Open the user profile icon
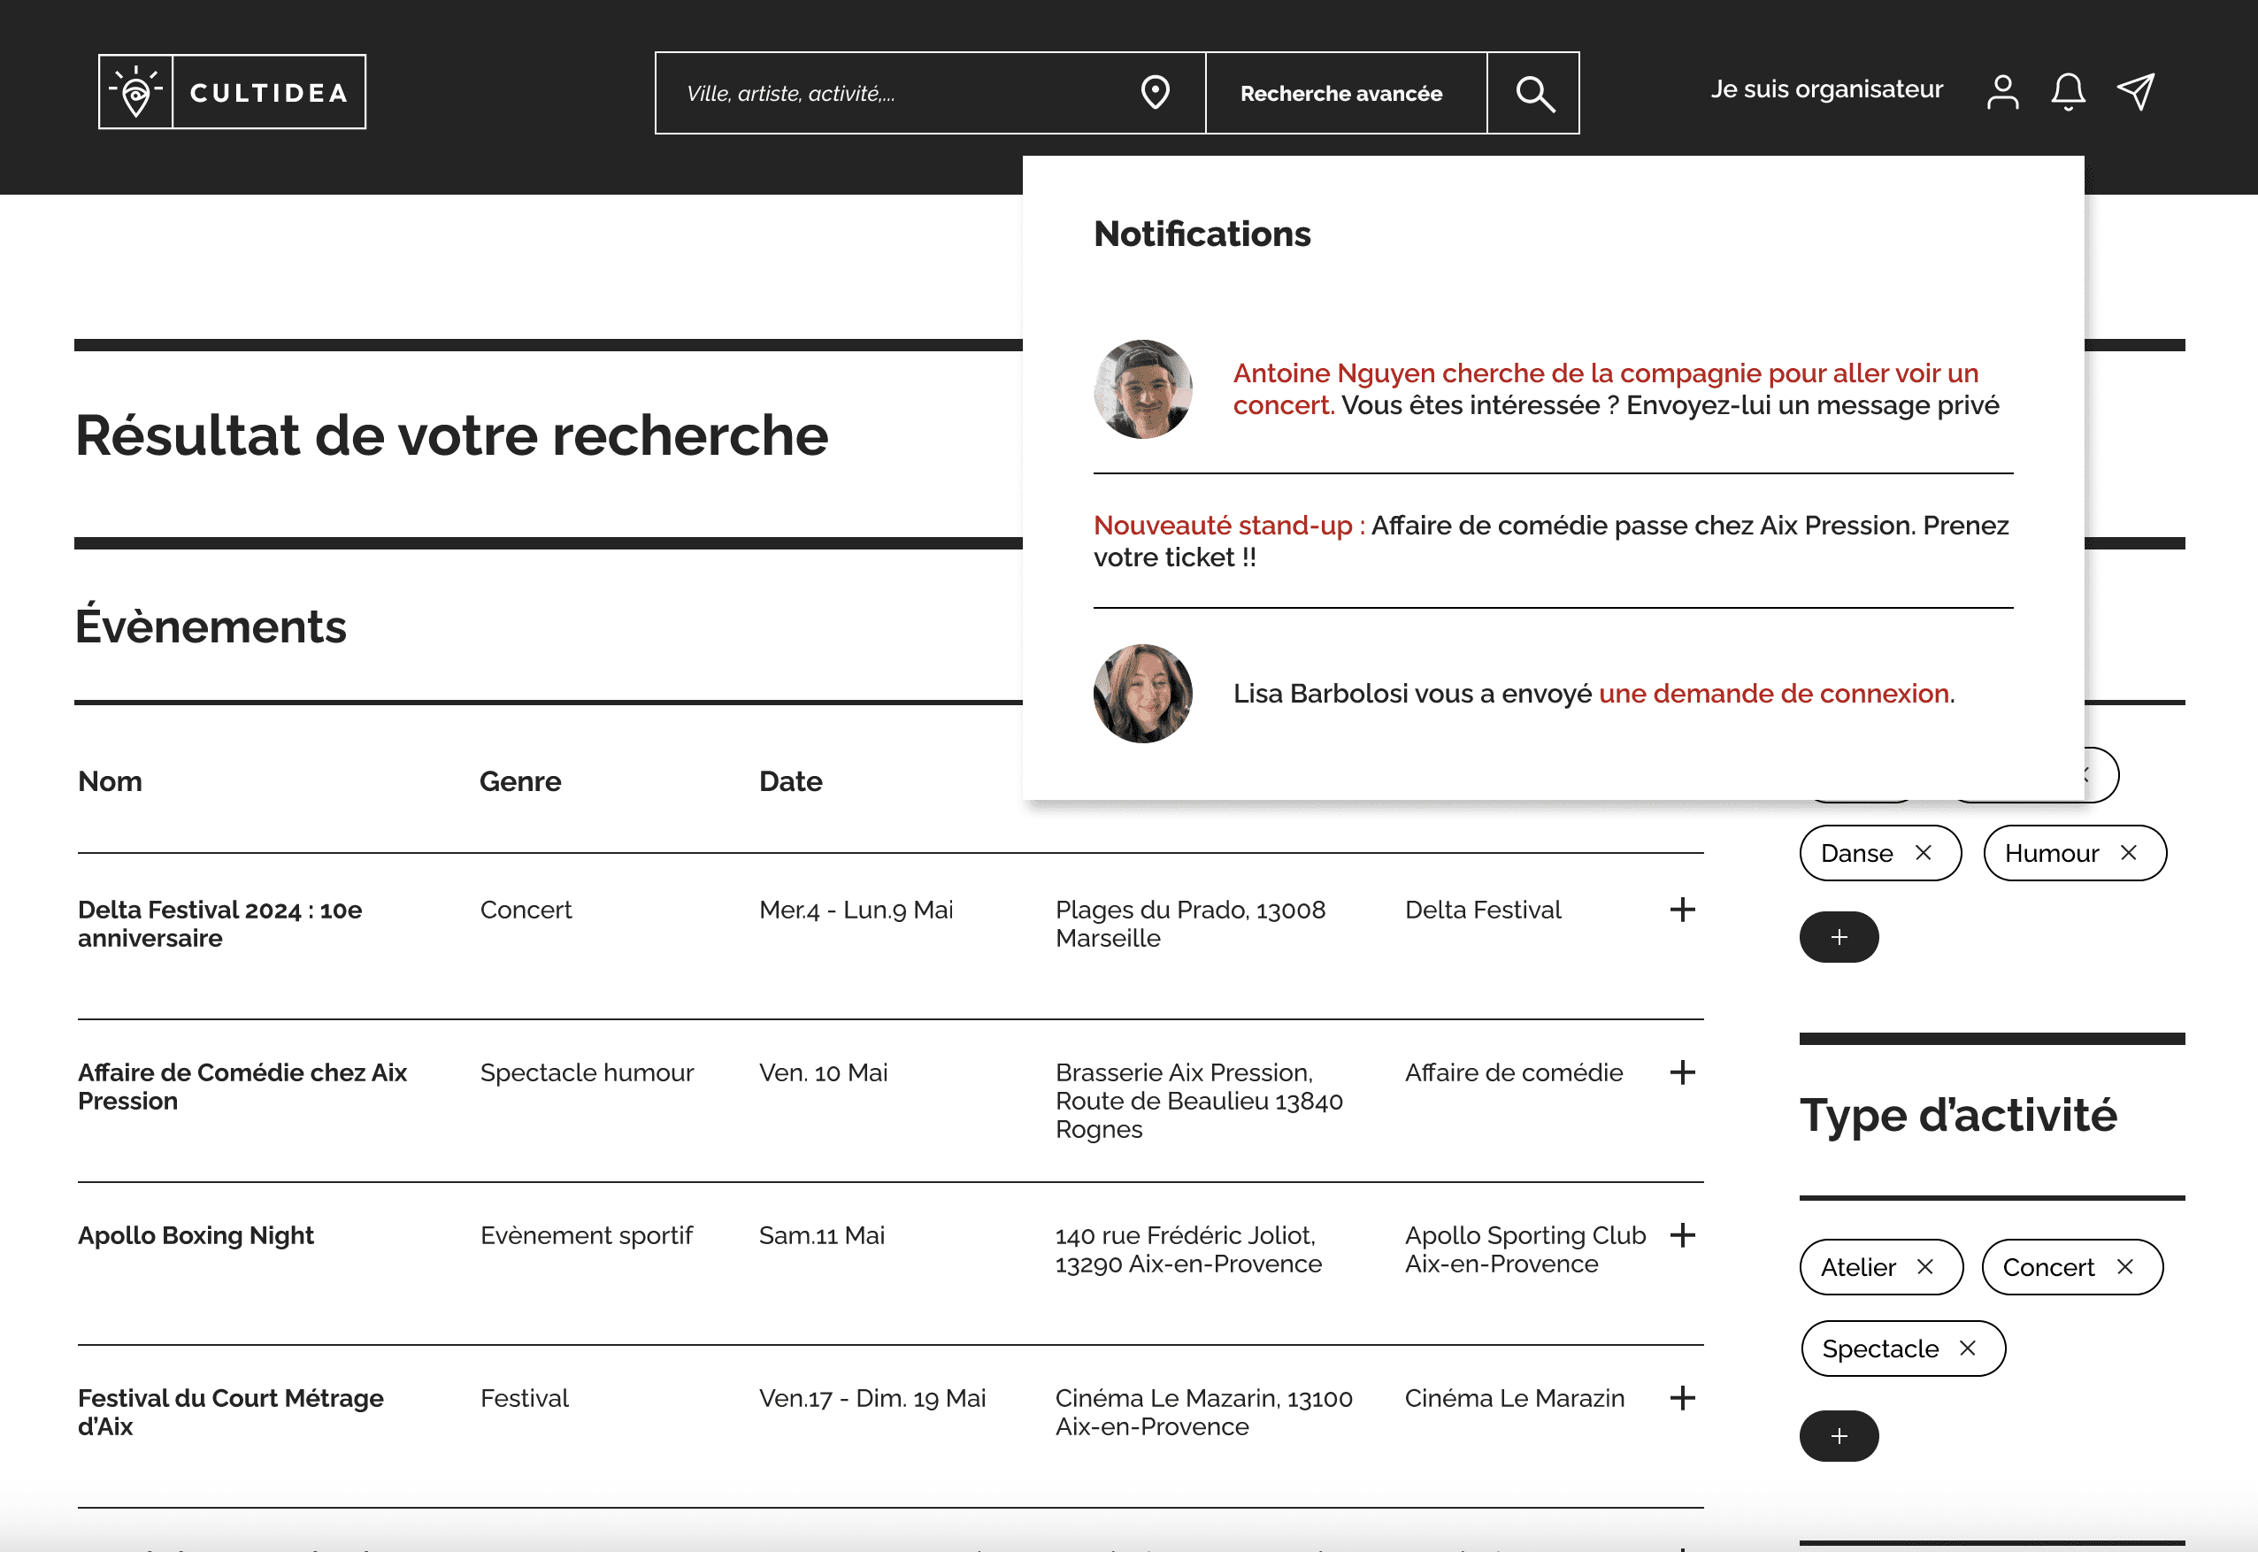Image resolution: width=2258 pixels, height=1552 pixels. click(2002, 91)
